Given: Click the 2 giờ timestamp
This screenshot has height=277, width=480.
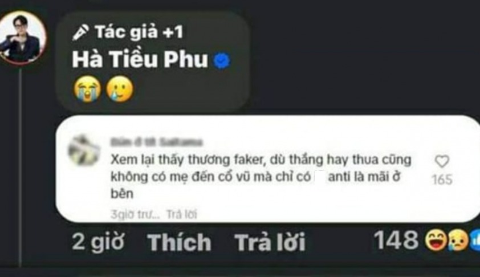Looking at the screenshot, I should 98,242.
